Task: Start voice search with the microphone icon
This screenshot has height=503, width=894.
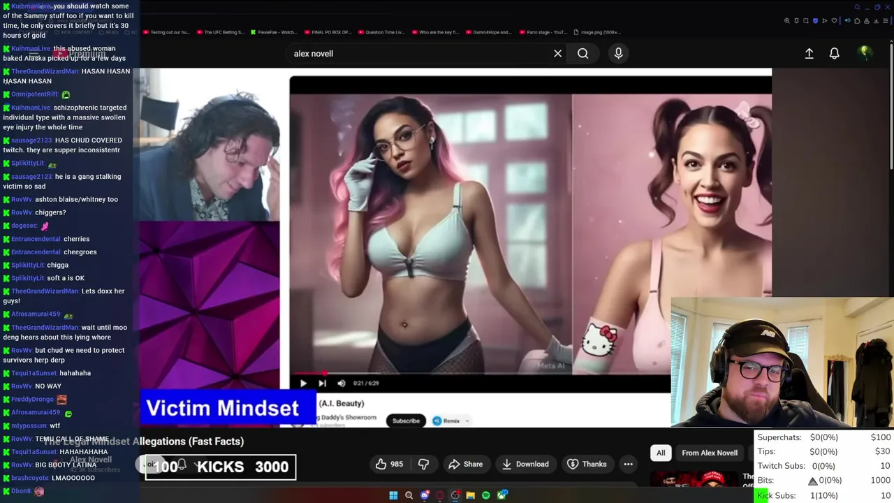Action: [x=618, y=53]
